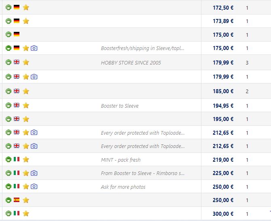
Task: Click the German flag in the 172,50 € row
Action: [x=17, y=7]
